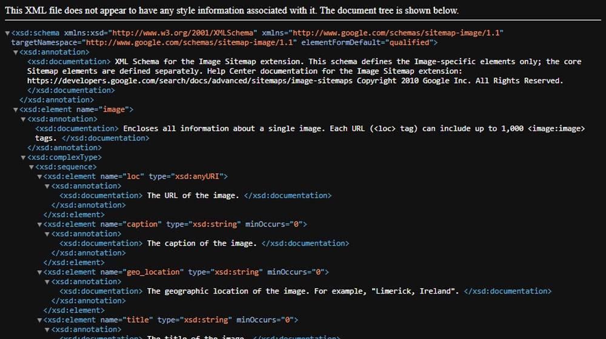This screenshot has height=339, width=606.
Task: Click the type="xsd:anyURI" attribute
Action: pos(186,176)
